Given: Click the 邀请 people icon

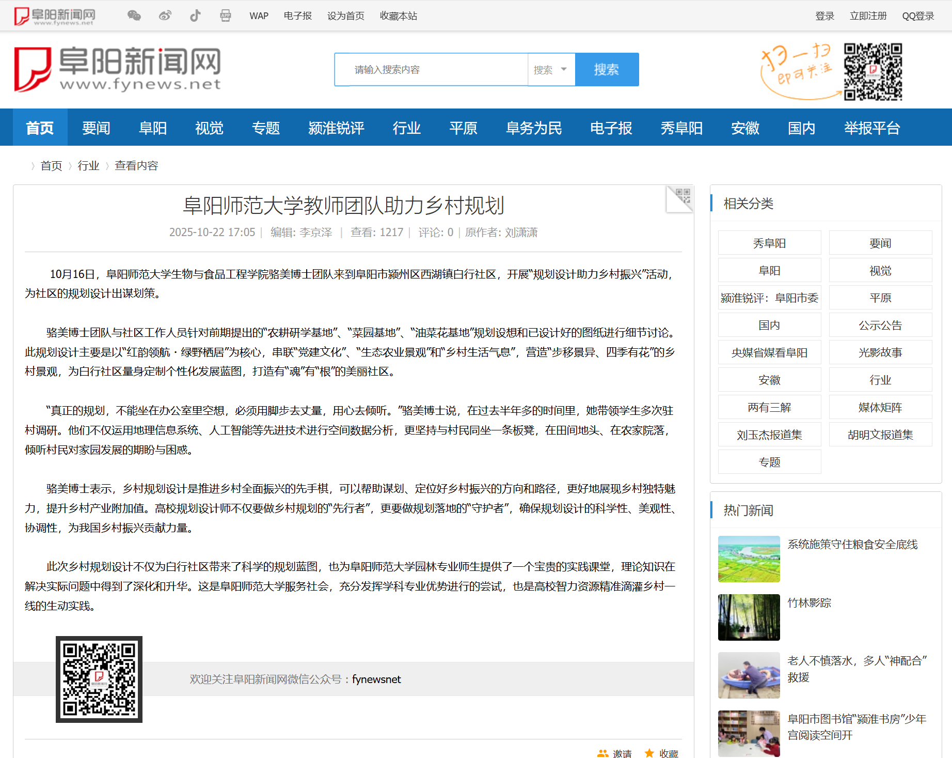Looking at the screenshot, I should 602,753.
